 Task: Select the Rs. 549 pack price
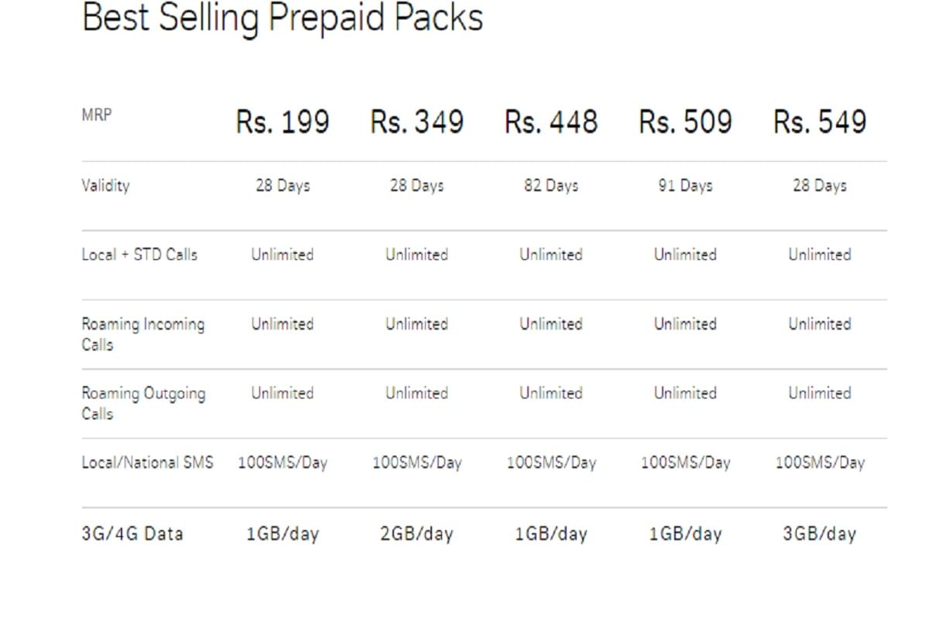coord(820,122)
